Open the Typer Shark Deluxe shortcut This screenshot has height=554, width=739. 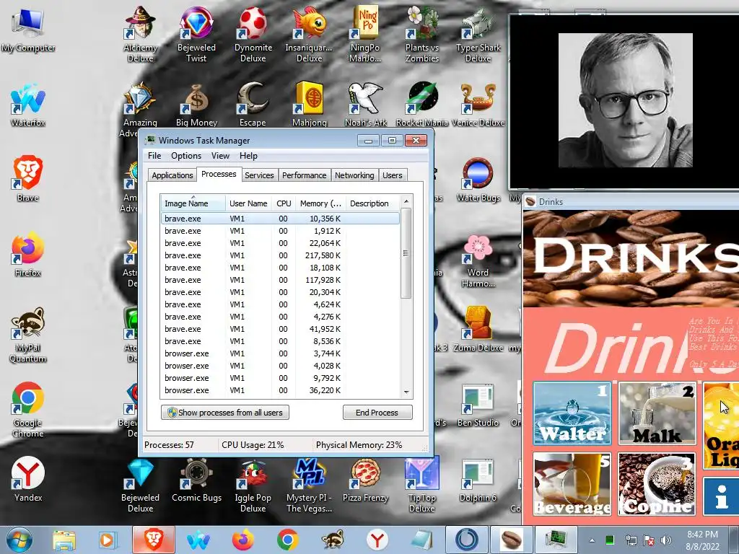tap(478, 34)
